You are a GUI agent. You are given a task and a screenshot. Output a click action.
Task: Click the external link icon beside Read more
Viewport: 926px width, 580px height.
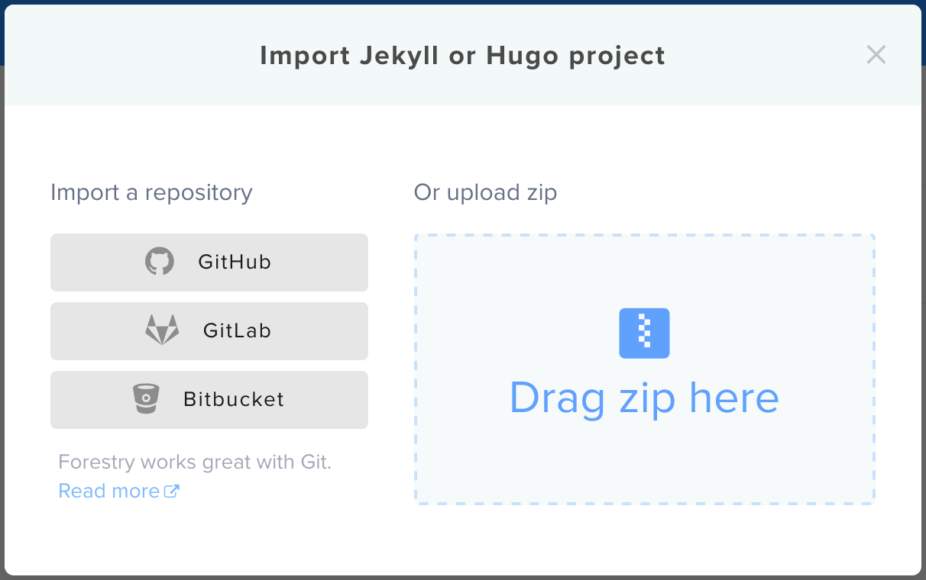[172, 491]
